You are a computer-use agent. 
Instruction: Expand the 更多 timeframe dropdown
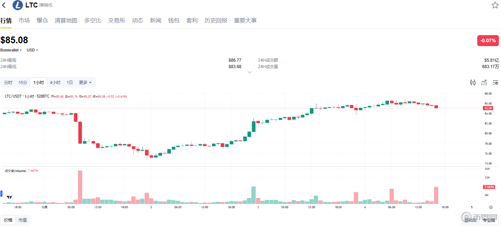[x=85, y=83]
